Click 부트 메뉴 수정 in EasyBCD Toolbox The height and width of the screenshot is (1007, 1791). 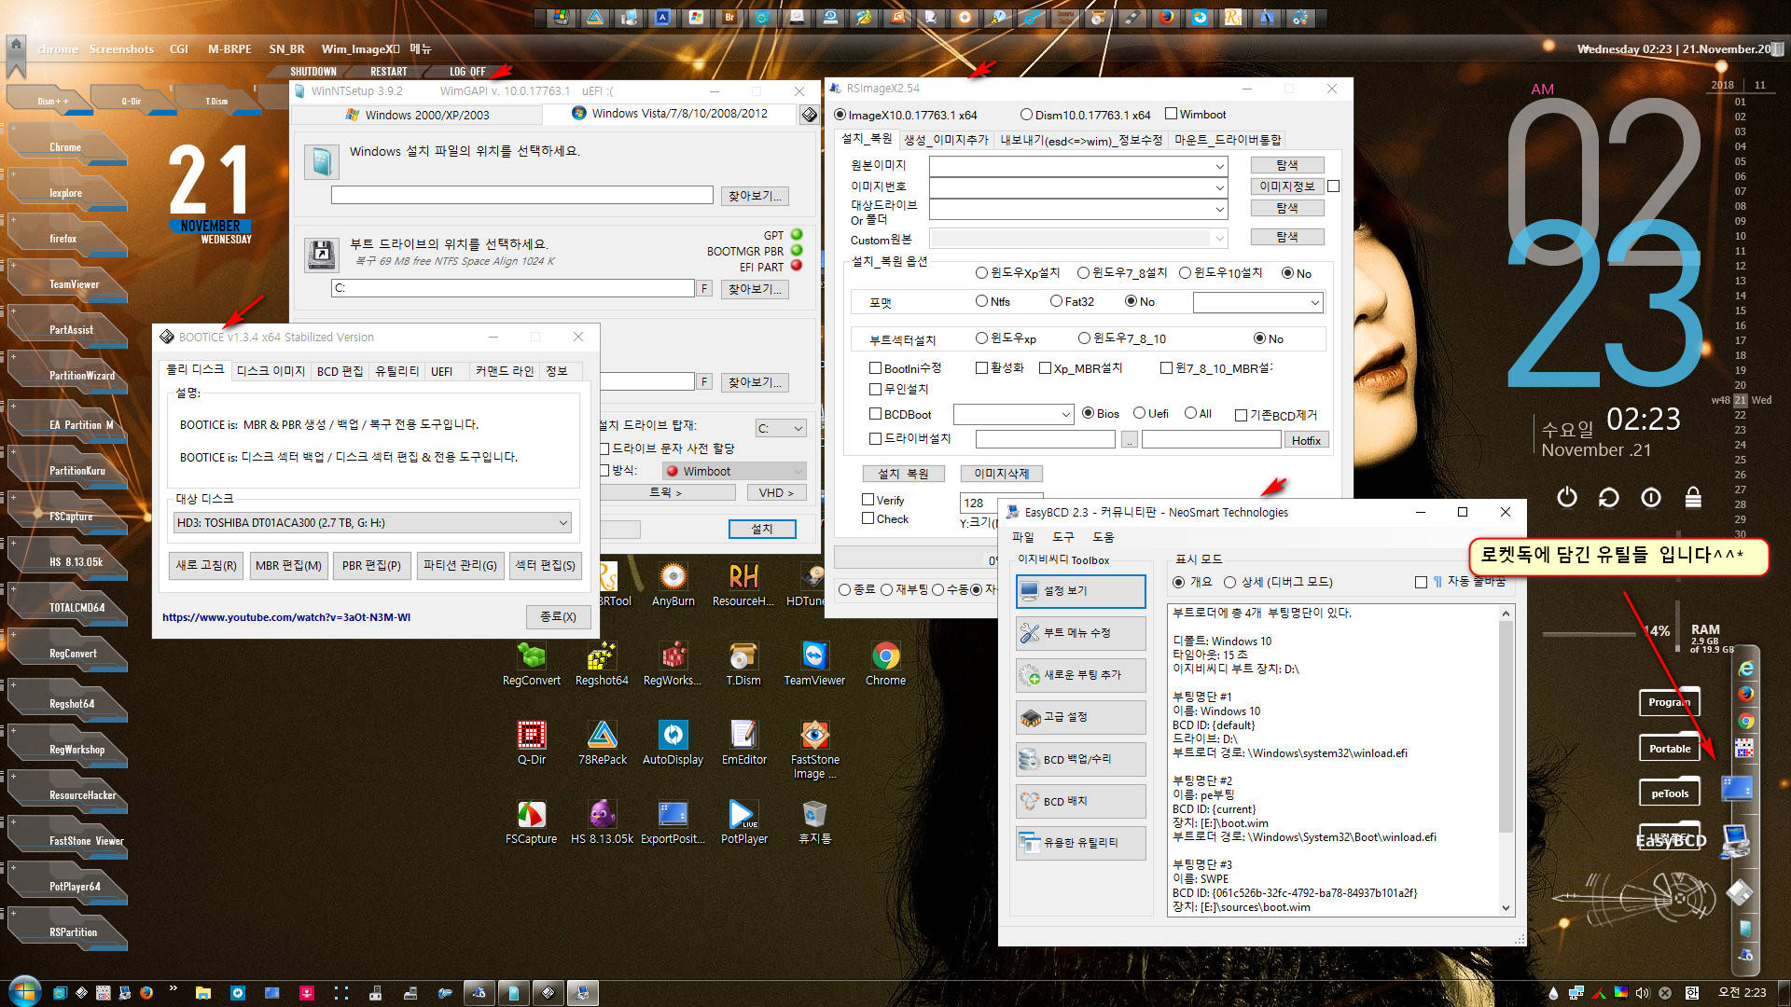pyautogui.click(x=1081, y=633)
